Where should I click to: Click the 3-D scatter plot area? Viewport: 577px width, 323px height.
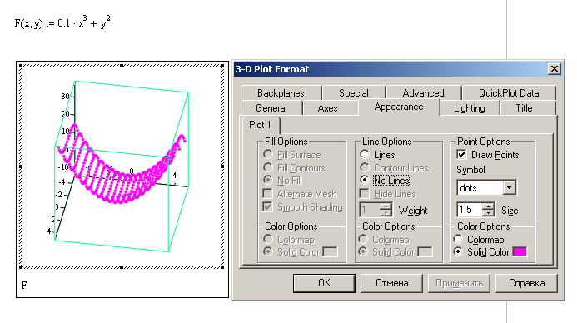point(122,166)
